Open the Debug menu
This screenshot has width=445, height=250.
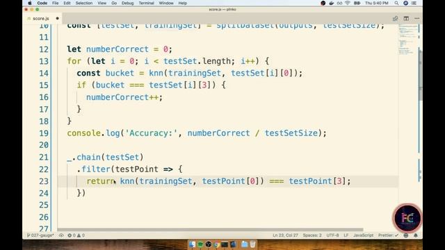click(127, 3)
